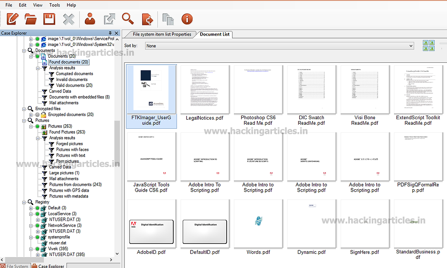Open the info circle icon

tap(187, 19)
